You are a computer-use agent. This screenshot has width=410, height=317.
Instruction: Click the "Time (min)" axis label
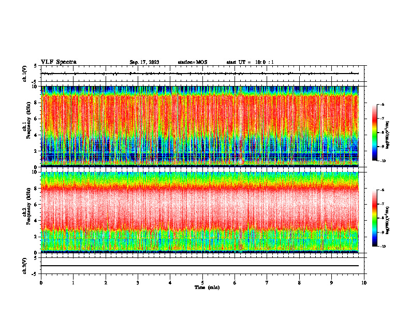point(207,287)
